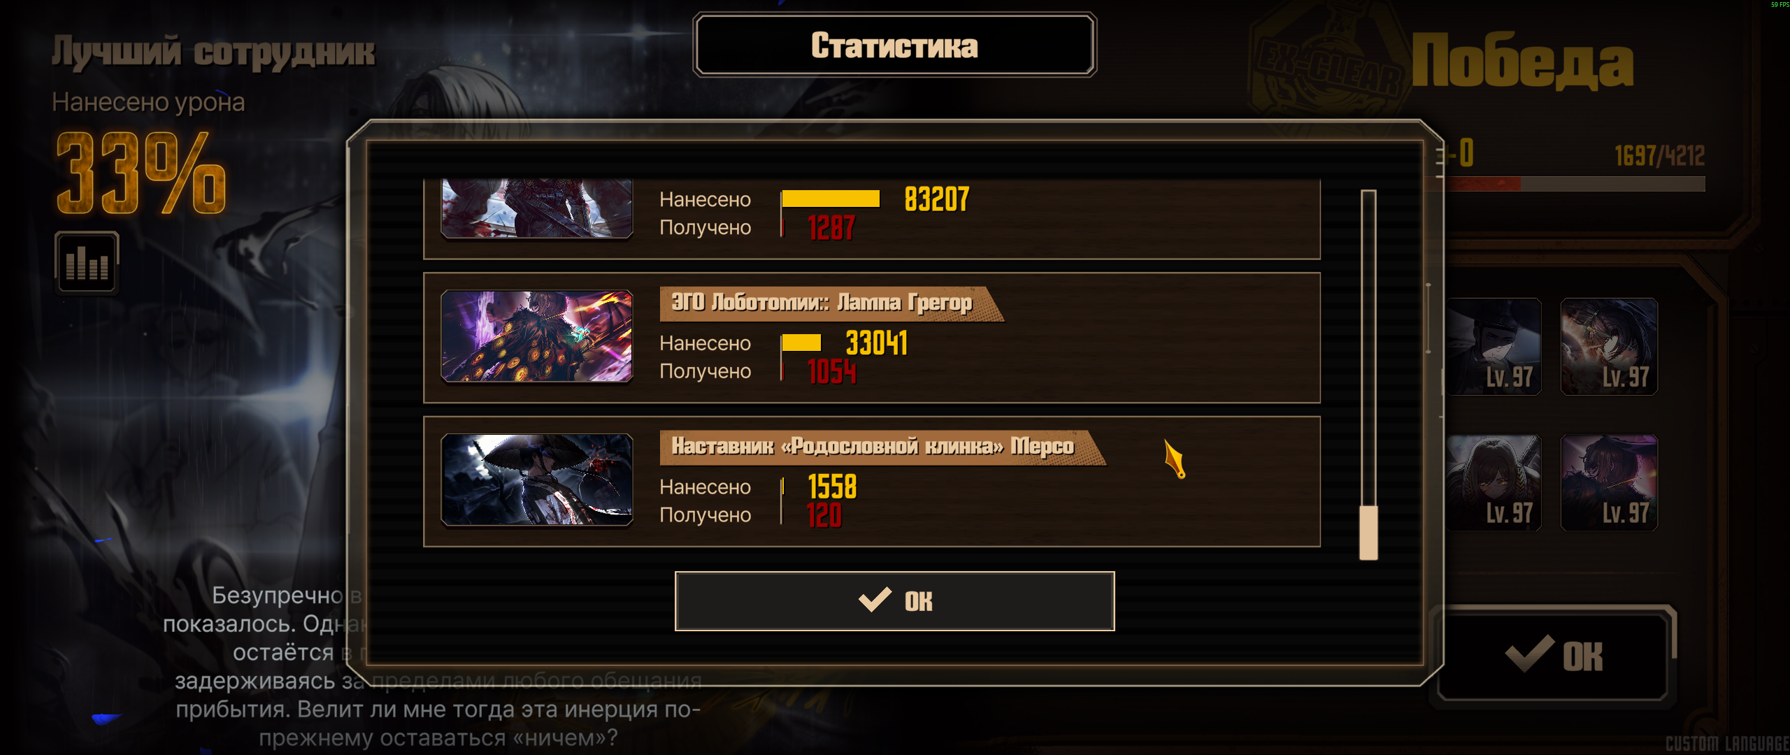The width and height of the screenshot is (1790, 755).
Task: Click the ЭГО Лоботомии:: Лампа Грегор name label
Action: [822, 303]
